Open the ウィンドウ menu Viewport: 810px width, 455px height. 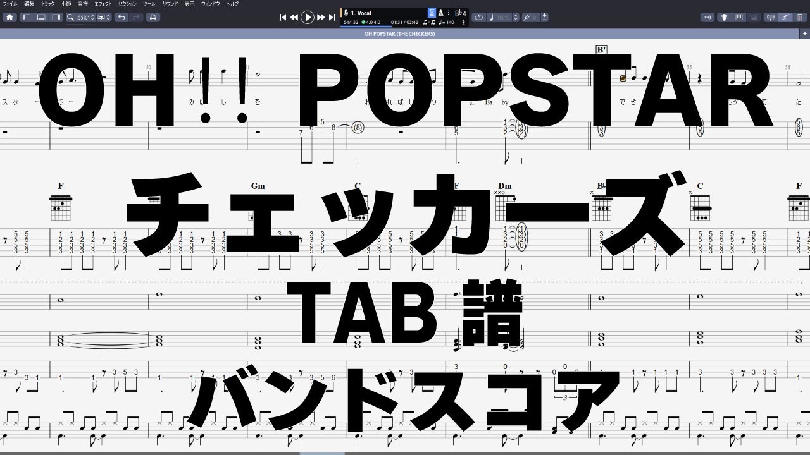coord(211,4)
